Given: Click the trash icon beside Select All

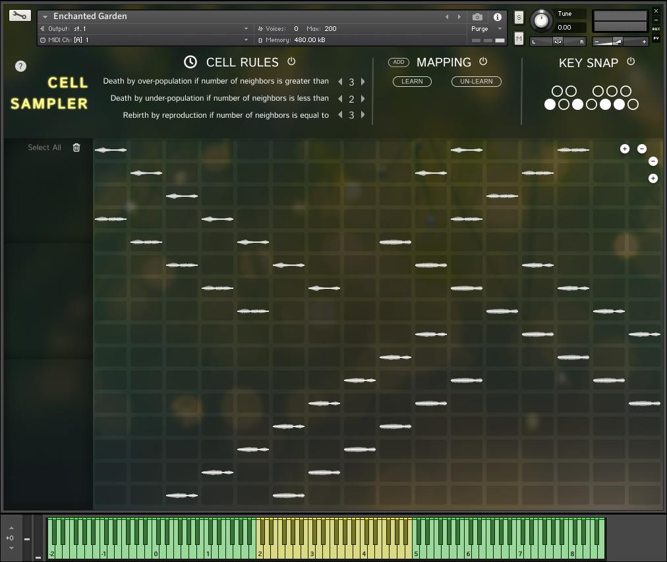Looking at the screenshot, I should pyautogui.click(x=76, y=147).
